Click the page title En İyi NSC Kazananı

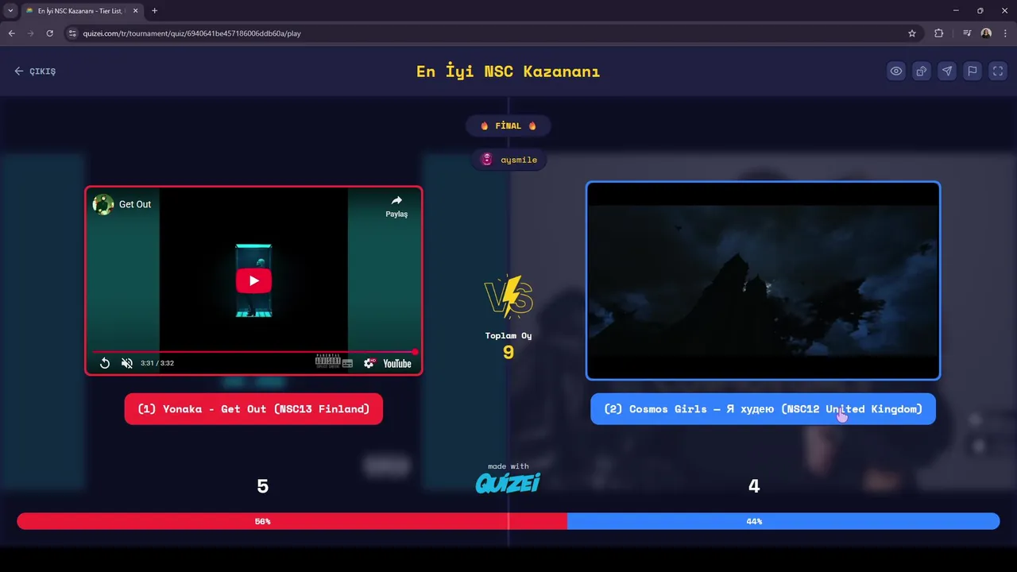pyautogui.click(x=508, y=71)
